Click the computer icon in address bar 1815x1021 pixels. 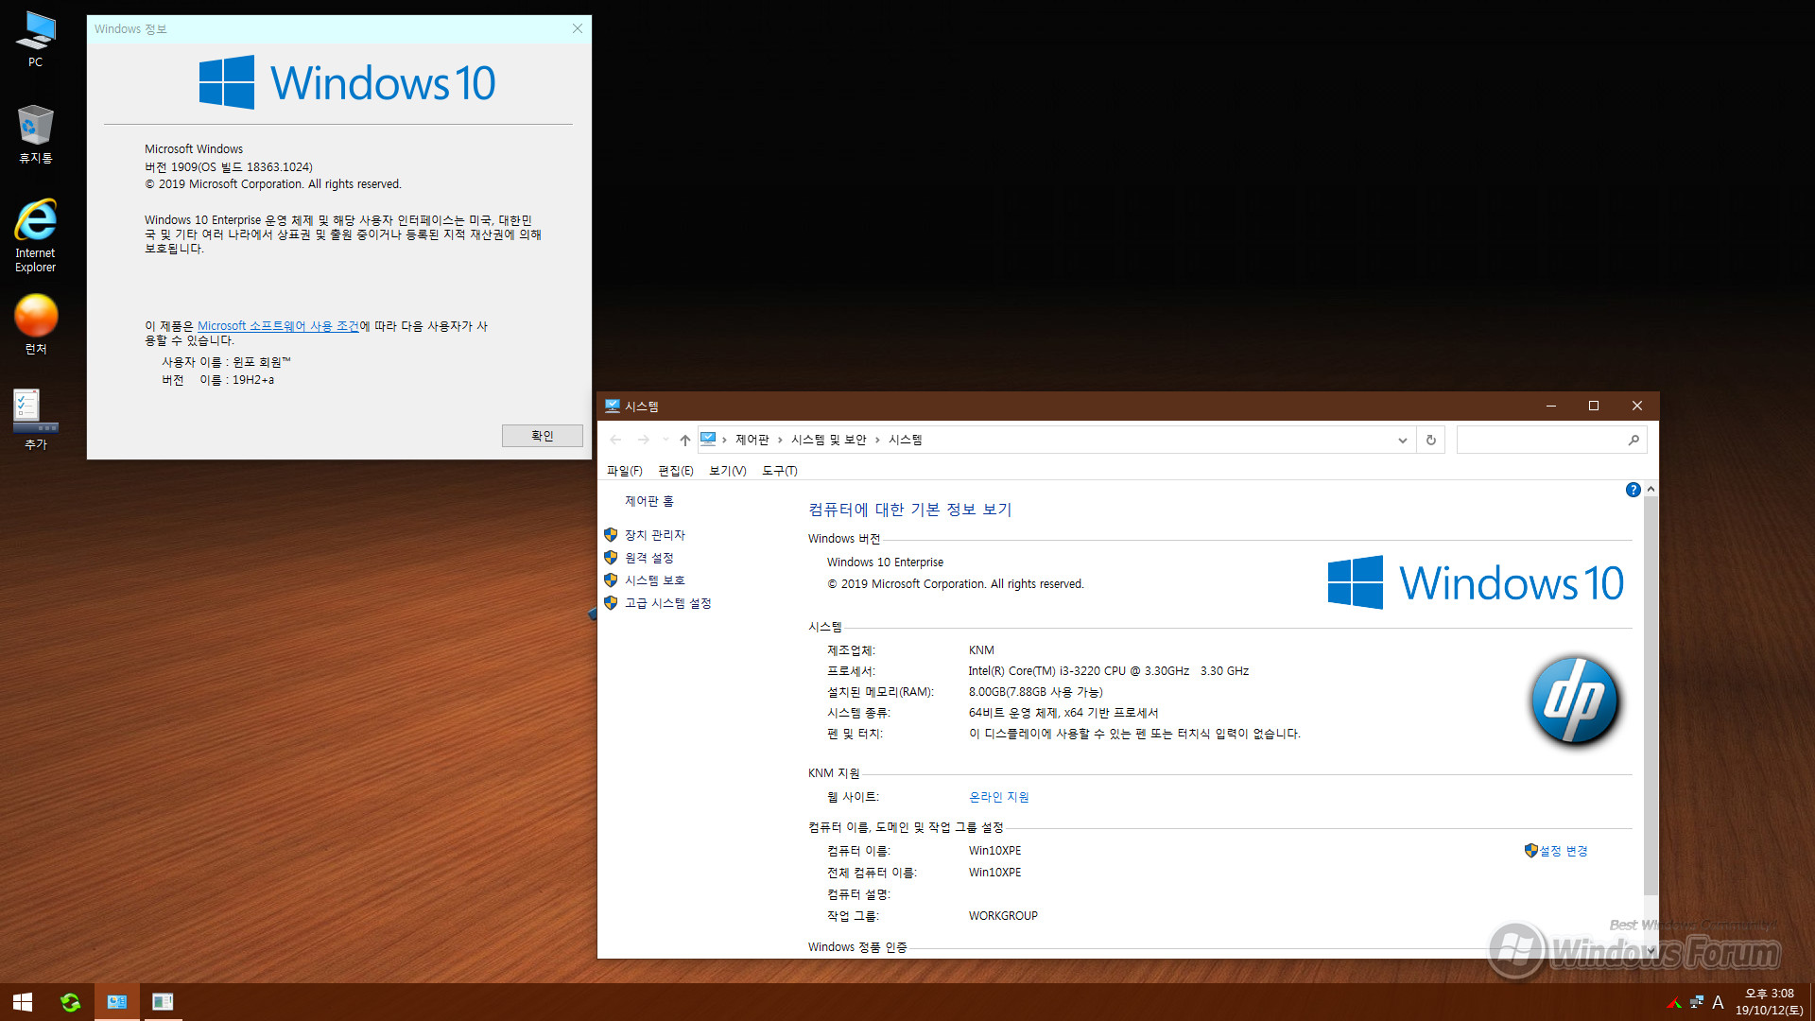(708, 440)
